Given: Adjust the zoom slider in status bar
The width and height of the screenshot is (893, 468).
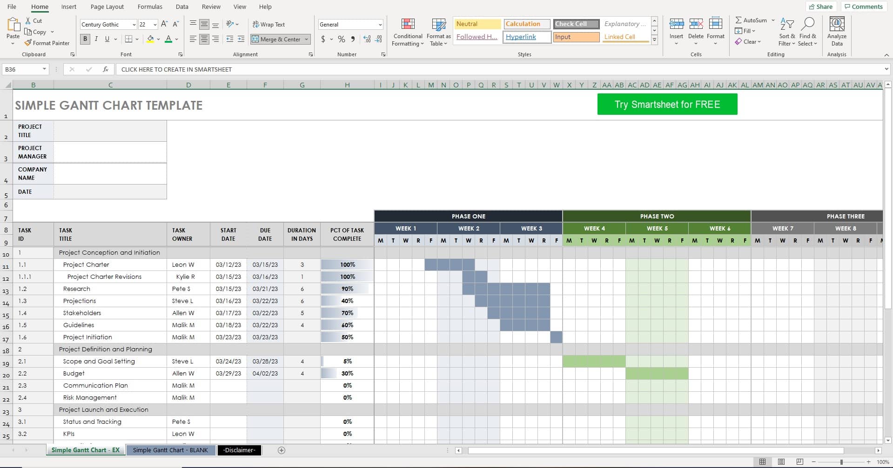Looking at the screenshot, I should point(841,462).
